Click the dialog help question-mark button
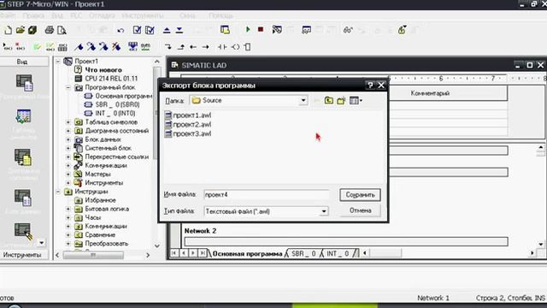This screenshot has width=547, height=308. 370,86
